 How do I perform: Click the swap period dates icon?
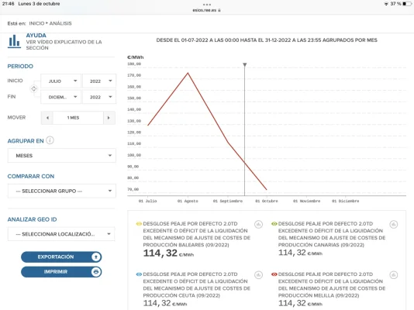34,88
